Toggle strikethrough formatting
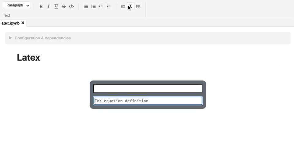Screen dimensions: 294x154 pos(64,6)
